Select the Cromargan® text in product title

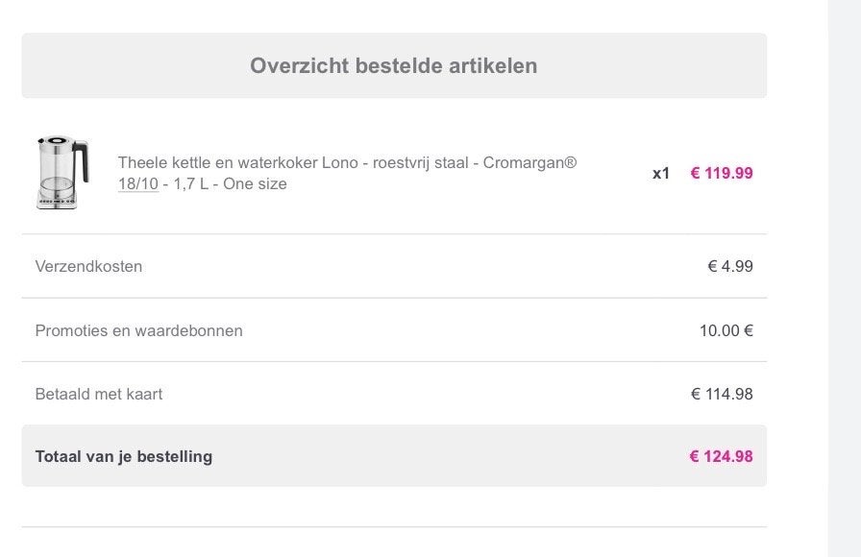529,163
